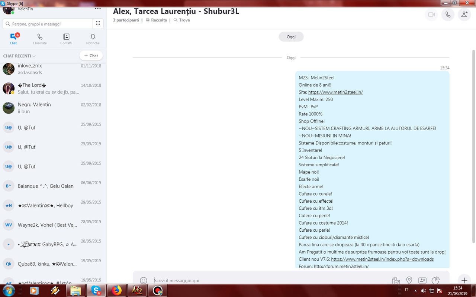Open the metin2steel.in site link
This screenshot has height=297, width=476.
click(335, 92)
